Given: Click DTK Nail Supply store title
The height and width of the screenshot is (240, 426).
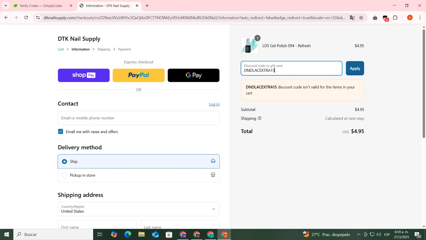Looking at the screenshot, I should tap(79, 39).
